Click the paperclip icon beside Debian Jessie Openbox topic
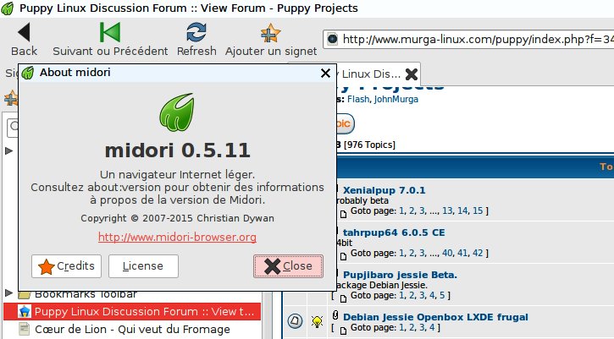Screen dimensions: 614x339 click(335, 315)
